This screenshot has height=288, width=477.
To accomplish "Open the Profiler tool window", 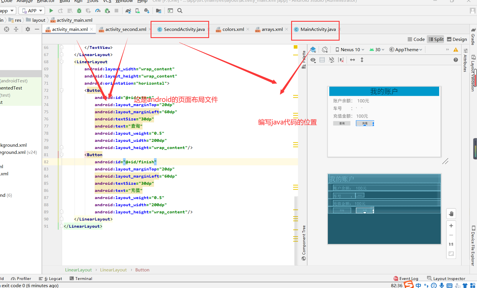I will (21, 279).
